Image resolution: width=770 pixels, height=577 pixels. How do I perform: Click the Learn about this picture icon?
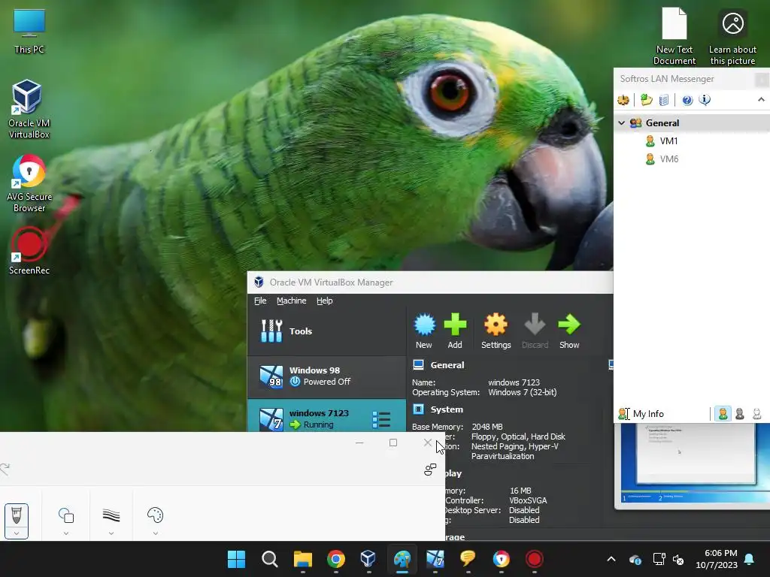point(732,35)
